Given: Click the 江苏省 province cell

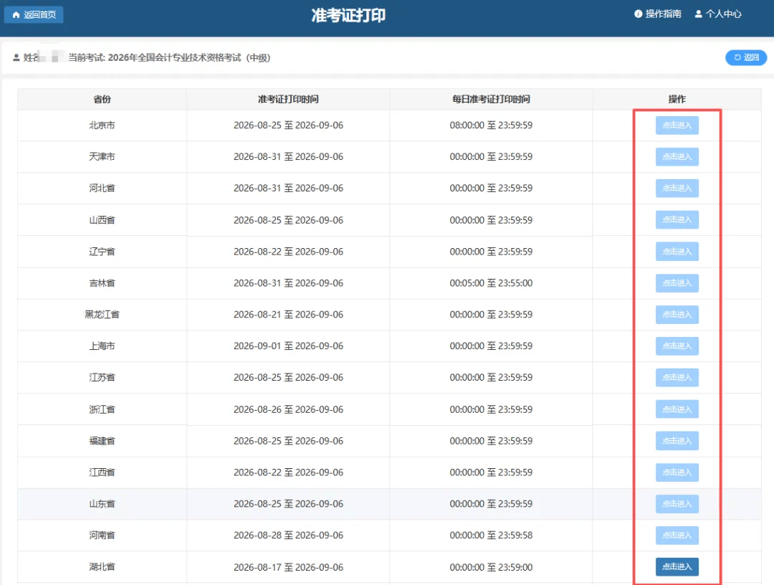Looking at the screenshot, I should point(102,378).
